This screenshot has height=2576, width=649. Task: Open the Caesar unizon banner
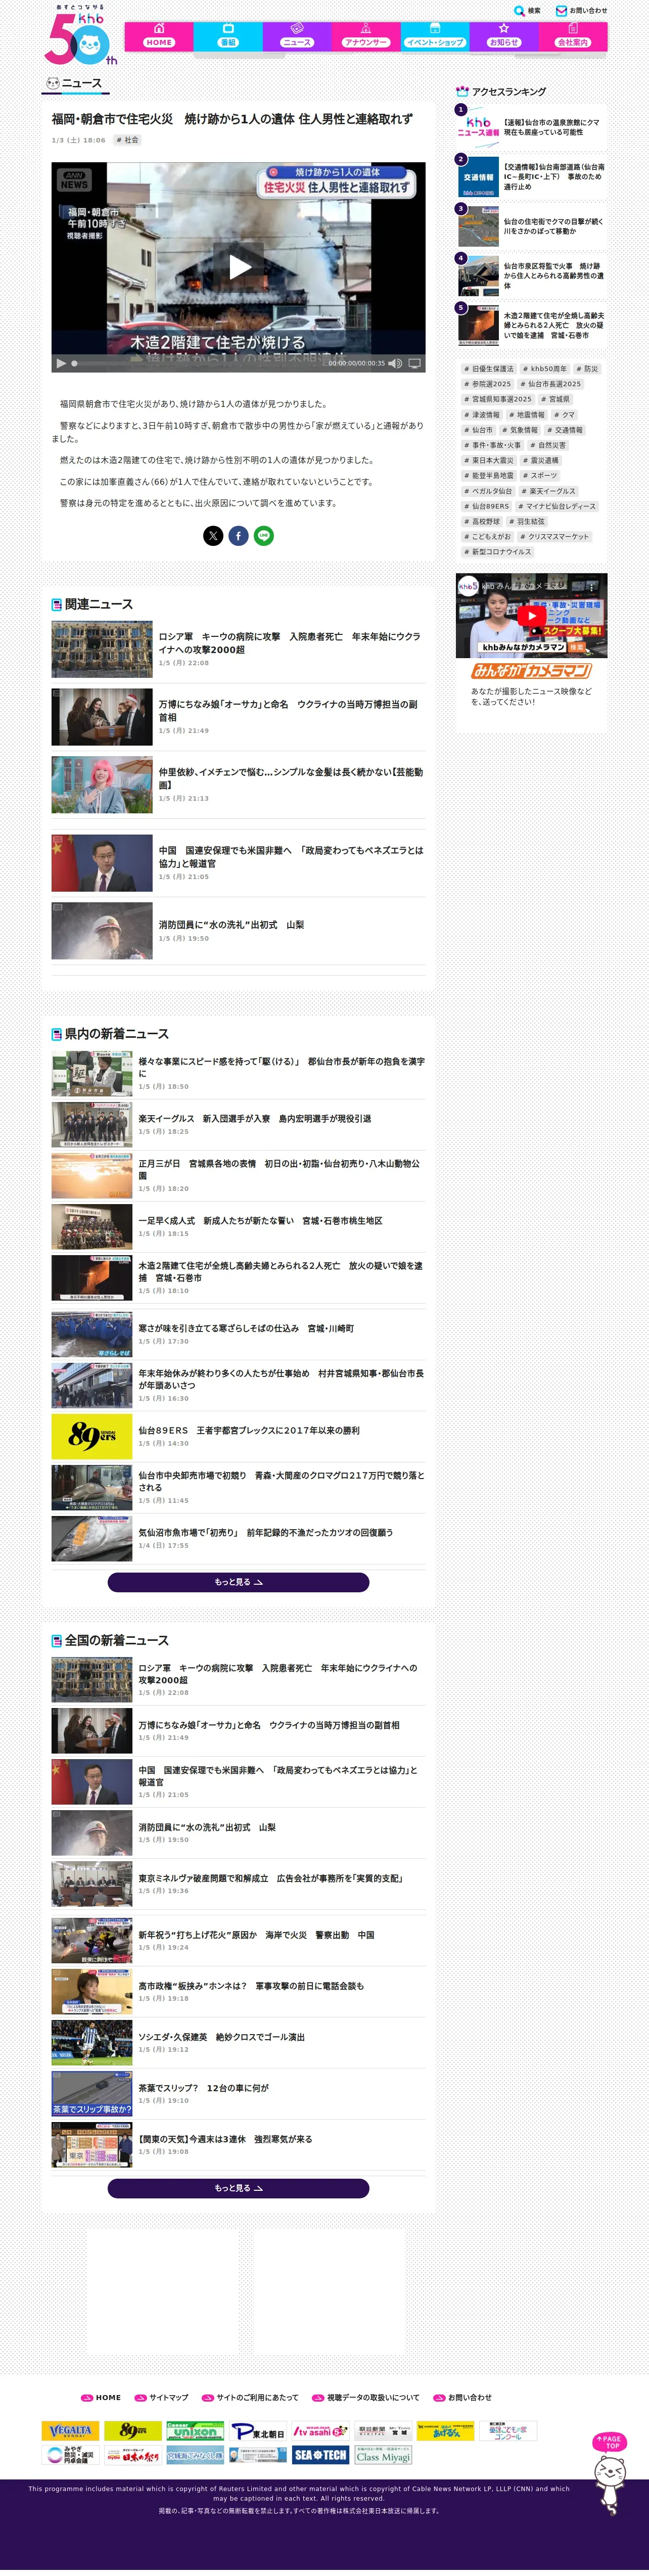(195, 2430)
